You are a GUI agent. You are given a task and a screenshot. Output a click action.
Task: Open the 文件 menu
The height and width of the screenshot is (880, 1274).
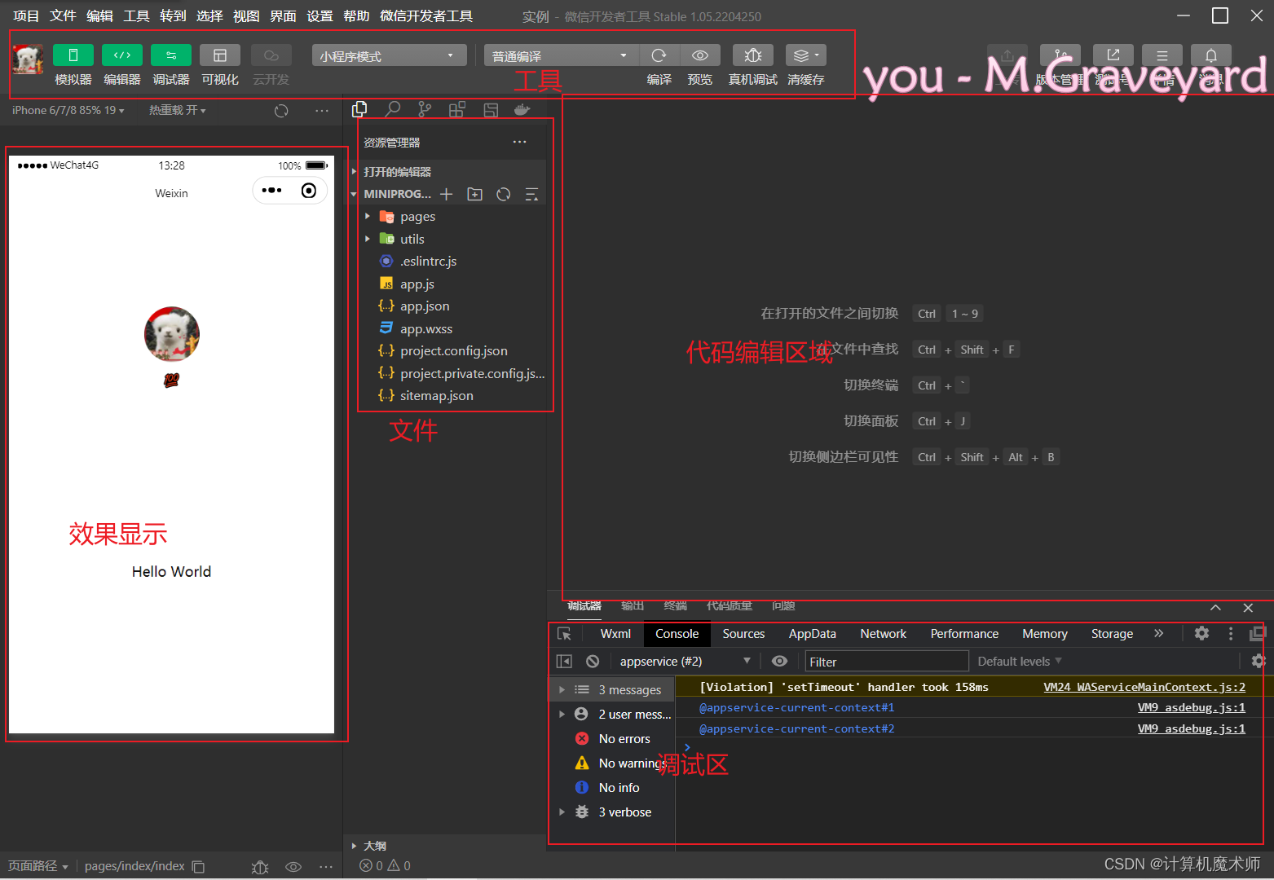point(63,16)
